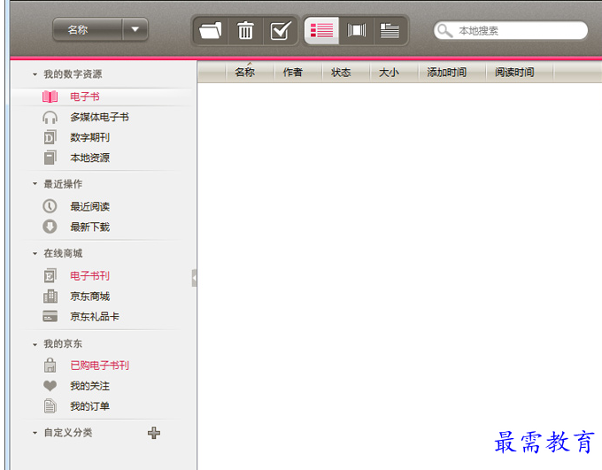
Task: Collapse sidebar with the splitter handle
Action: click(194, 278)
